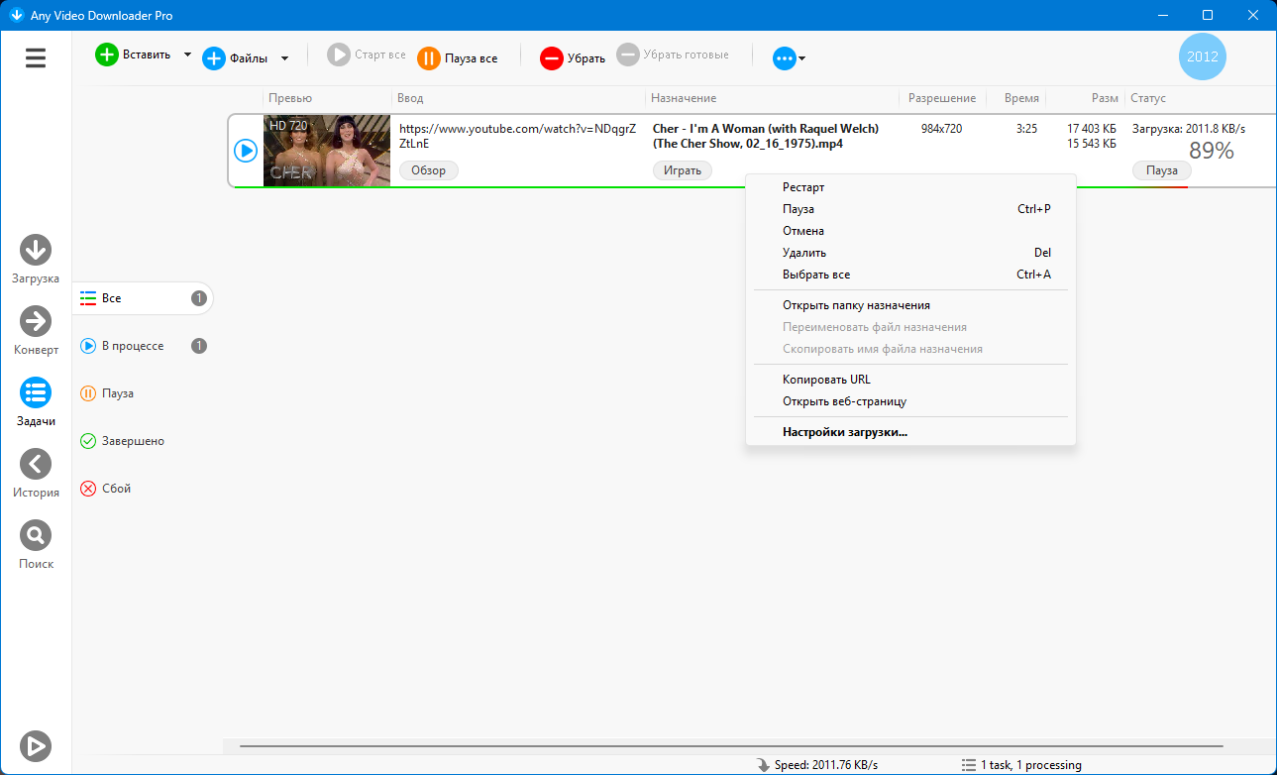Click the red Убрать minus icon

[x=551, y=58]
